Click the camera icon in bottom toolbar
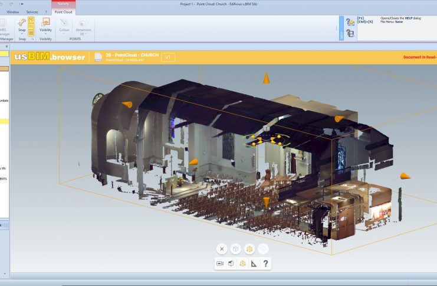437x286 pixels. 220,264
